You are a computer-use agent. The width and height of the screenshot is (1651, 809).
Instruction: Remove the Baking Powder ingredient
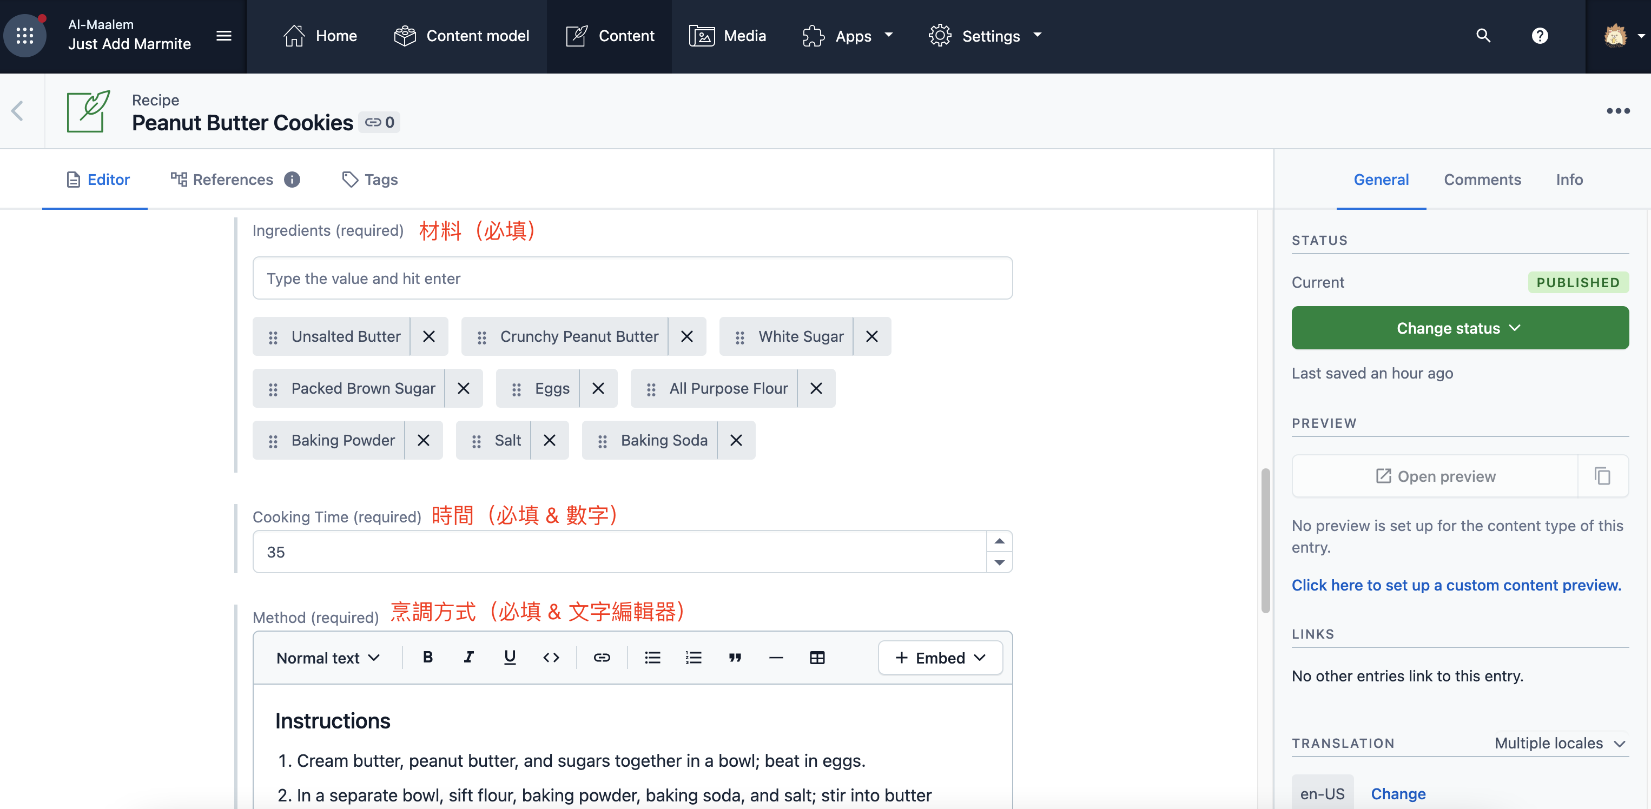point(423,440)
